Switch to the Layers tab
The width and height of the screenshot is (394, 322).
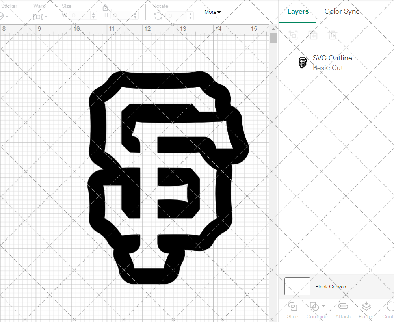(298, 11)
